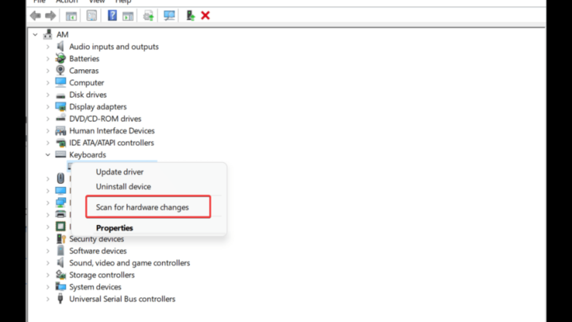The height and width of the screenshot is (322, 572).
Task: Select the Sound, video and game controllers row
Action: [129, 263]
